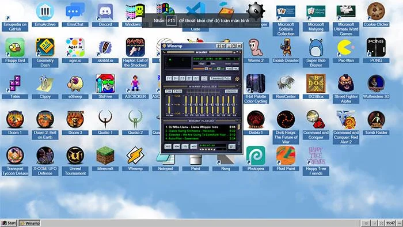Open the Microsoft Mahjong icon
The height and width of the screenshot is (227, 403).
pos(316,18)
